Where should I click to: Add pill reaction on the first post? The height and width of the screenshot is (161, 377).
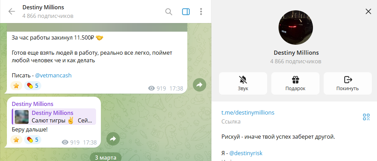point(32,86)
